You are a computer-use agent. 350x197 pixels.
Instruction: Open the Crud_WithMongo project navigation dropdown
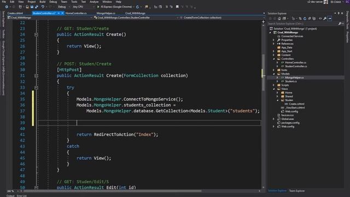50,18
